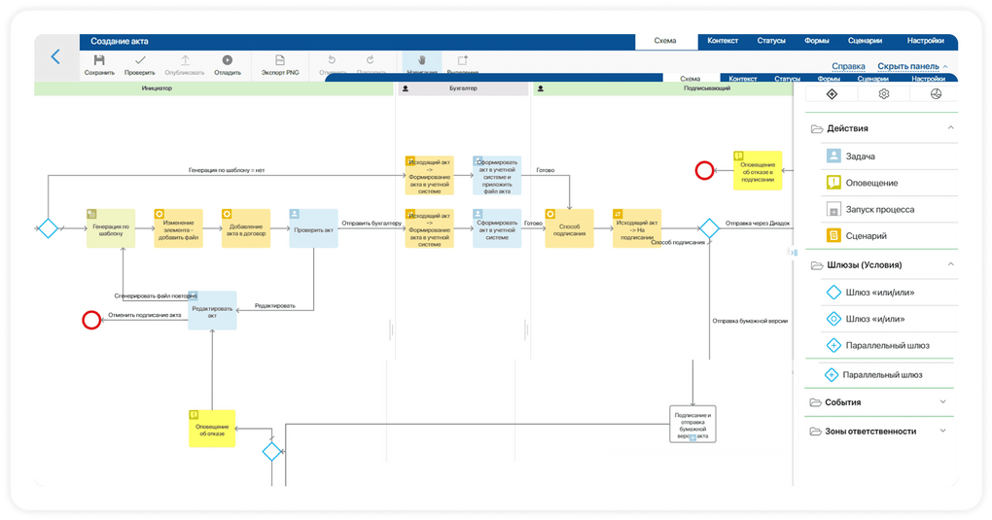Choose the Запуск процесса palette element

pos(878,209)
